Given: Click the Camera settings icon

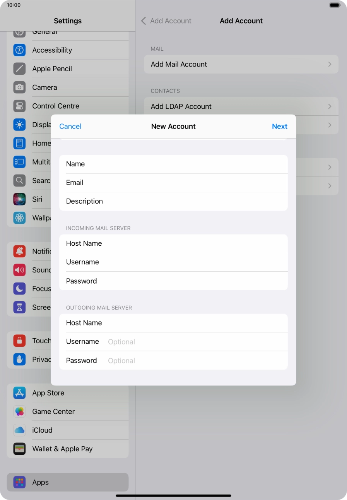Looking at the screenshot, I should click(x=19, y=87).
